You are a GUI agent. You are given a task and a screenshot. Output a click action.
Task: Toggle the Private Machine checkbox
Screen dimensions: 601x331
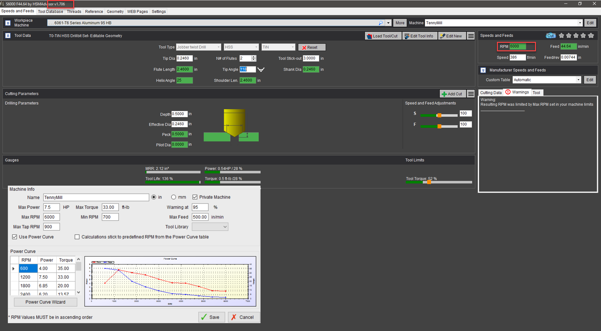pos(195,197)
